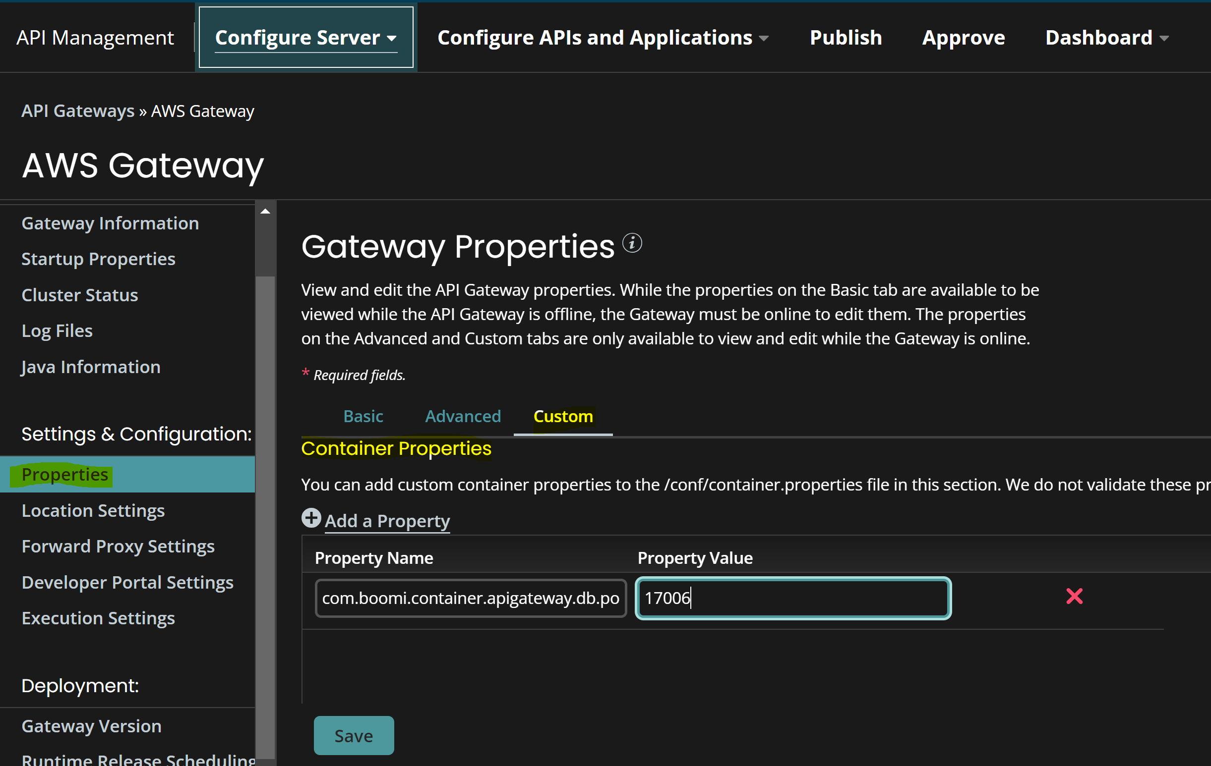This screenshot has height=766, width=1211.
Task: Delete the property row using red X icon
Action: point(1074,596)
